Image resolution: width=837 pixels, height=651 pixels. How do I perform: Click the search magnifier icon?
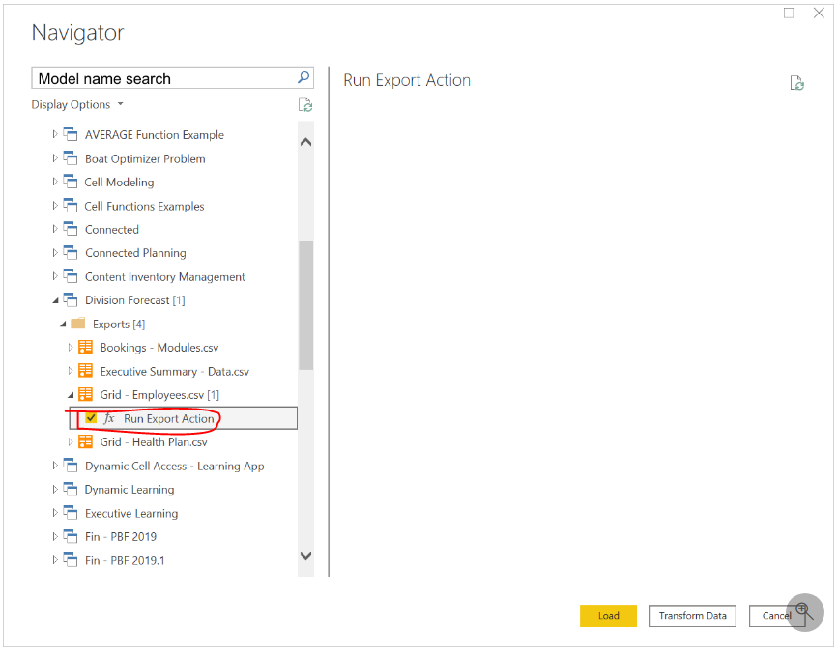coord(303,78)
